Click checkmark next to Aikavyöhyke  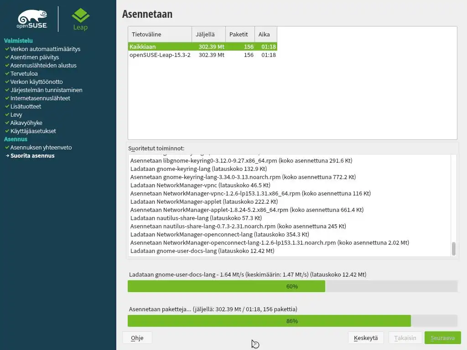(7, 123)
